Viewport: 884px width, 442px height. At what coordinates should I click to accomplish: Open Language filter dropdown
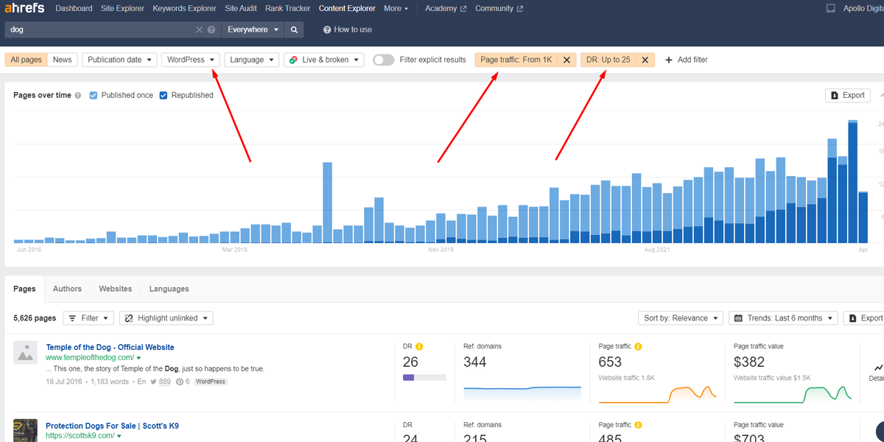coord(252,60)
